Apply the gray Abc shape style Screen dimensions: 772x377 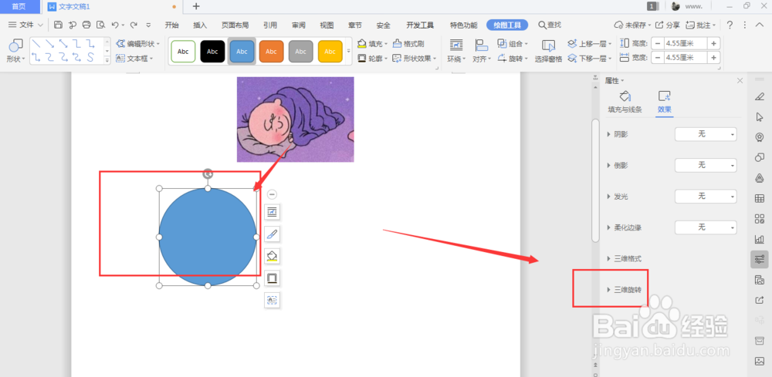click(301, 51)
